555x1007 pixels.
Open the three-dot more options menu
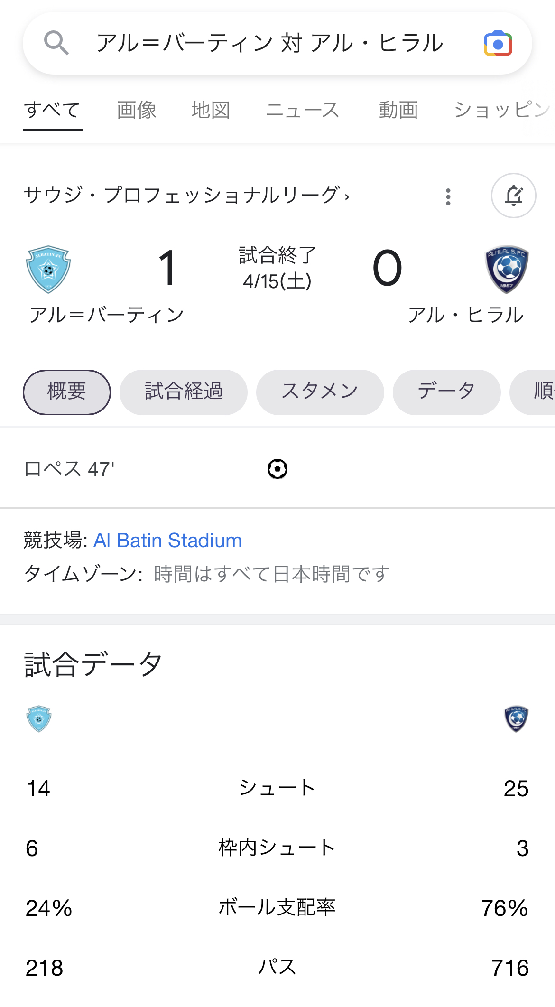(448, 196)
